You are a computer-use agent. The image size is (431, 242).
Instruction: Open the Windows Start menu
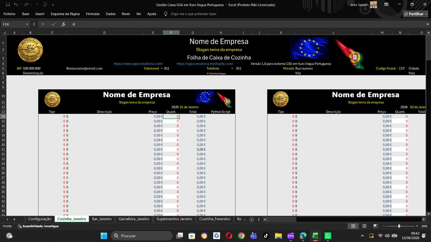coord(104,236)
